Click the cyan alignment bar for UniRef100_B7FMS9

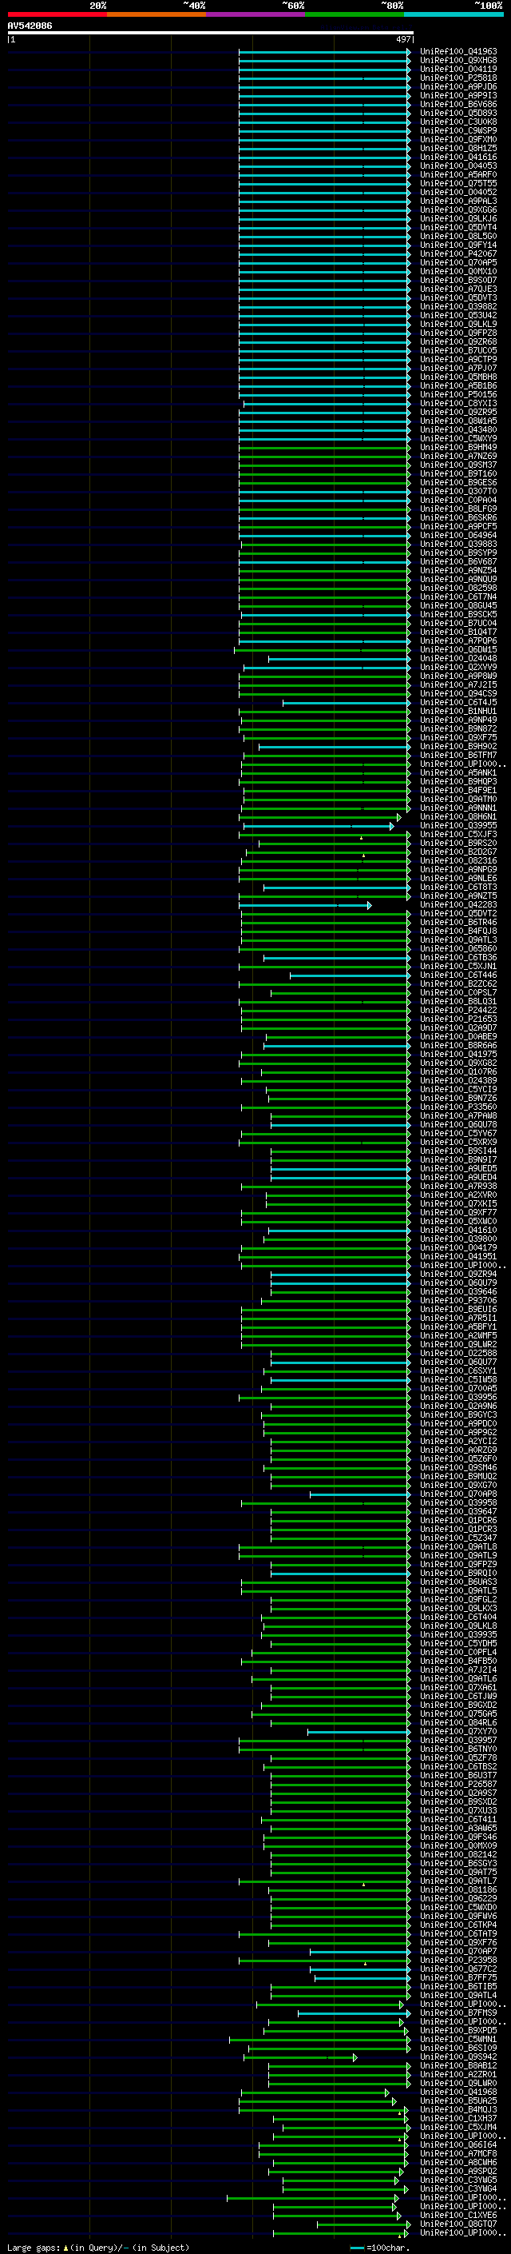pos(354,2013)
